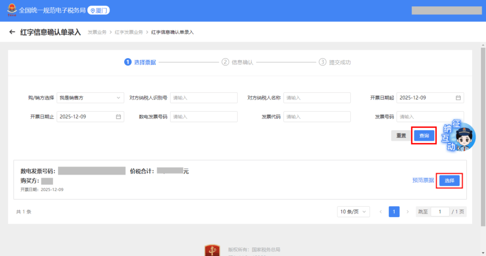Open the 厦门 location selector
The height and width of the screenshot is (256, 486).
99,10
